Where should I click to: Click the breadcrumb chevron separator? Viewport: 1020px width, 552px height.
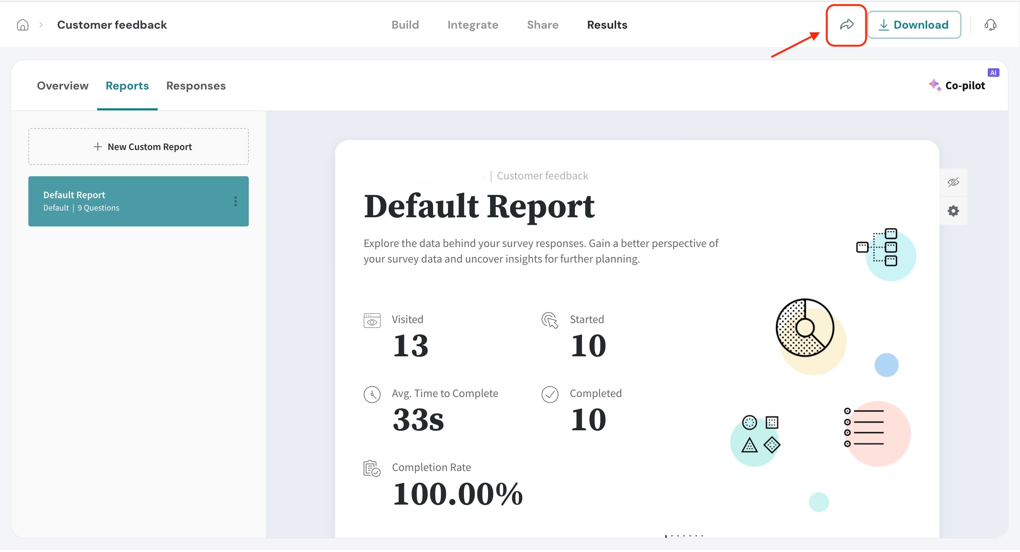[x=41, y=25]
